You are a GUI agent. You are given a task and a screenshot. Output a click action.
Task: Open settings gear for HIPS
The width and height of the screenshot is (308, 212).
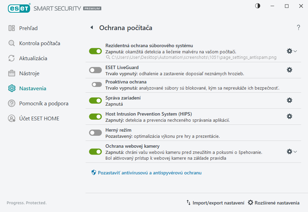290,116
